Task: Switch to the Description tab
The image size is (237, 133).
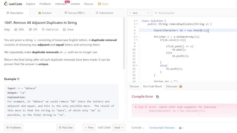Action: (x=15, y=13)
